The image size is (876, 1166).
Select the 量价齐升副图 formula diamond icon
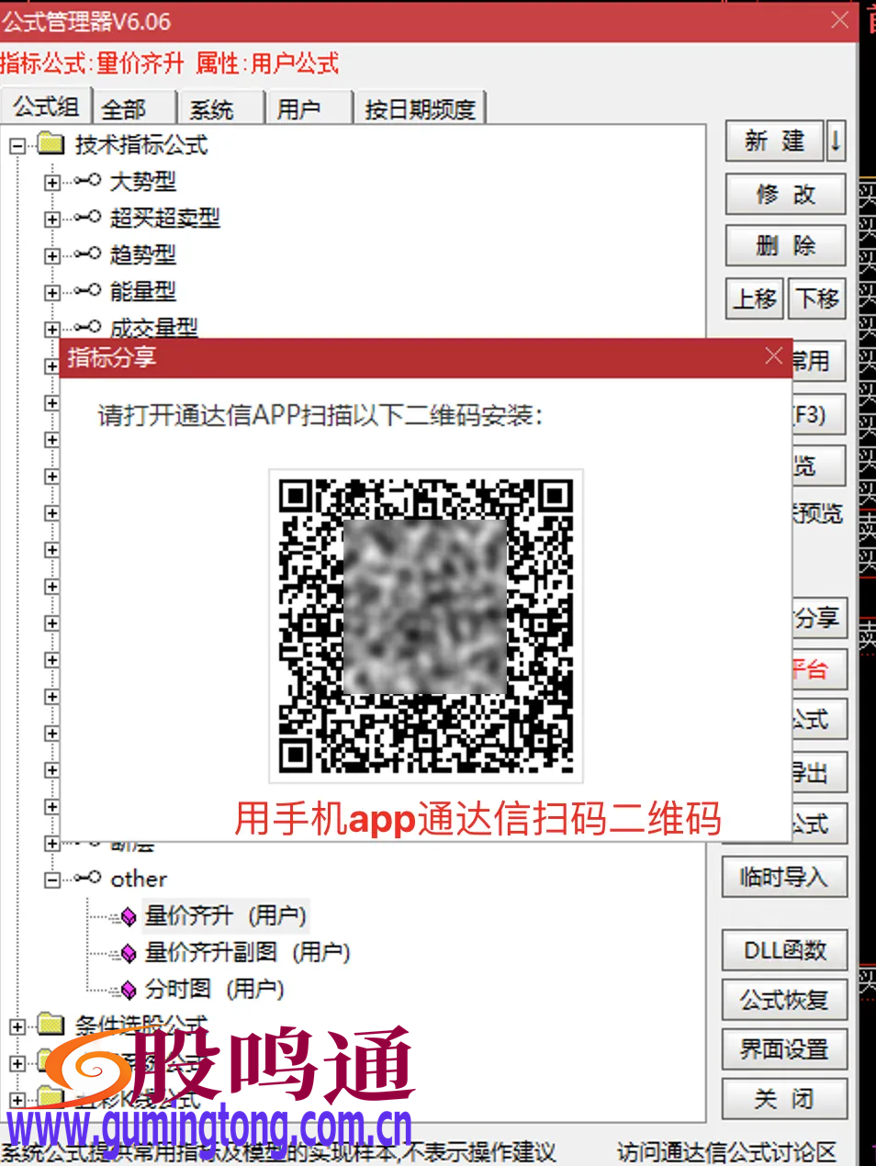[127, 952]
